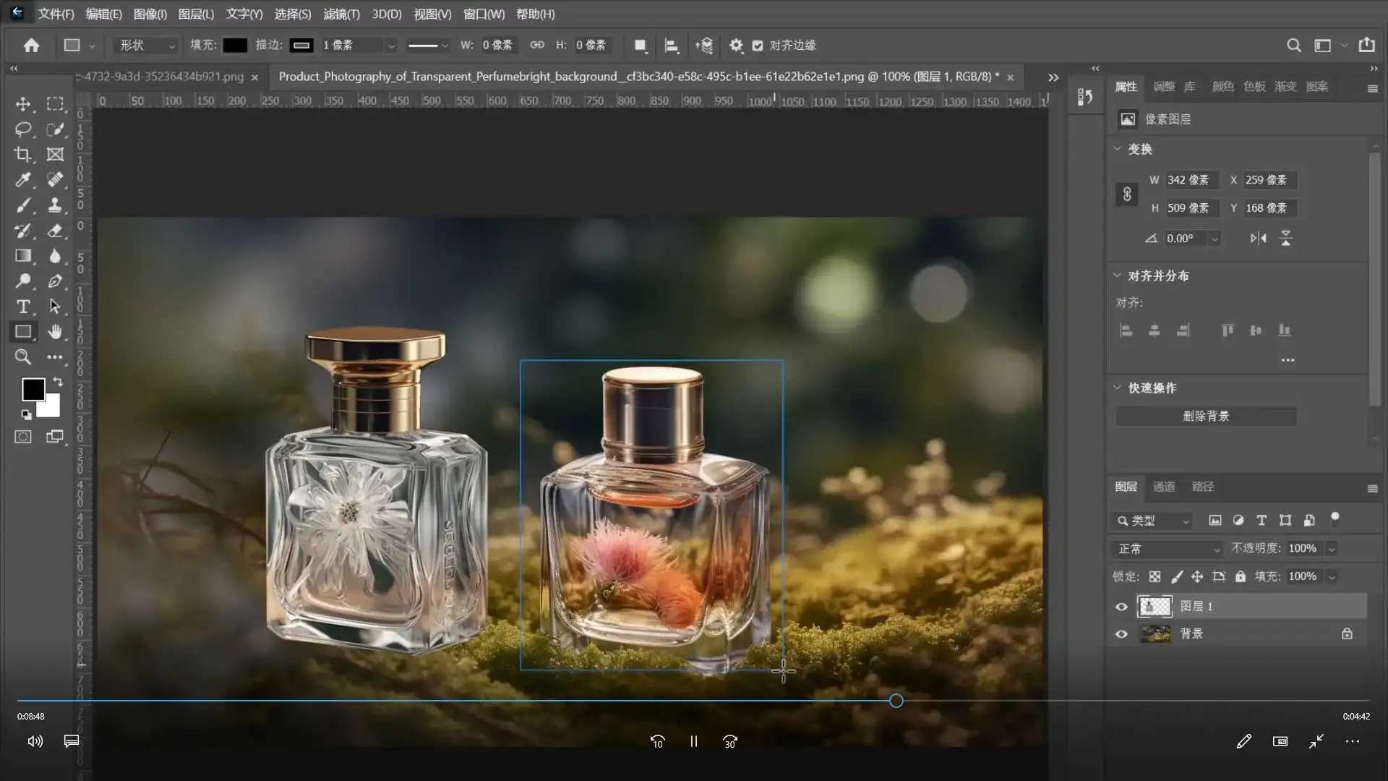Toggle the 对齐边缘 checkbox
Screen dimensions: 1388x781
click(758, 46)
